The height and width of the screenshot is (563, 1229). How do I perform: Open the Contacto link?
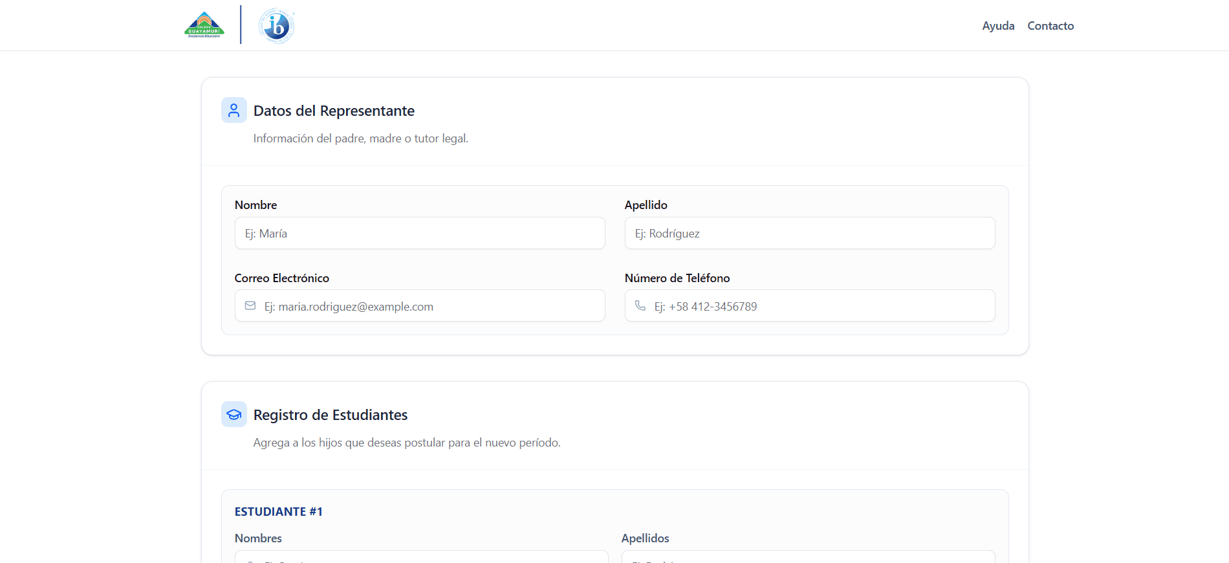pyautogui.click(x=1050, y=26)
